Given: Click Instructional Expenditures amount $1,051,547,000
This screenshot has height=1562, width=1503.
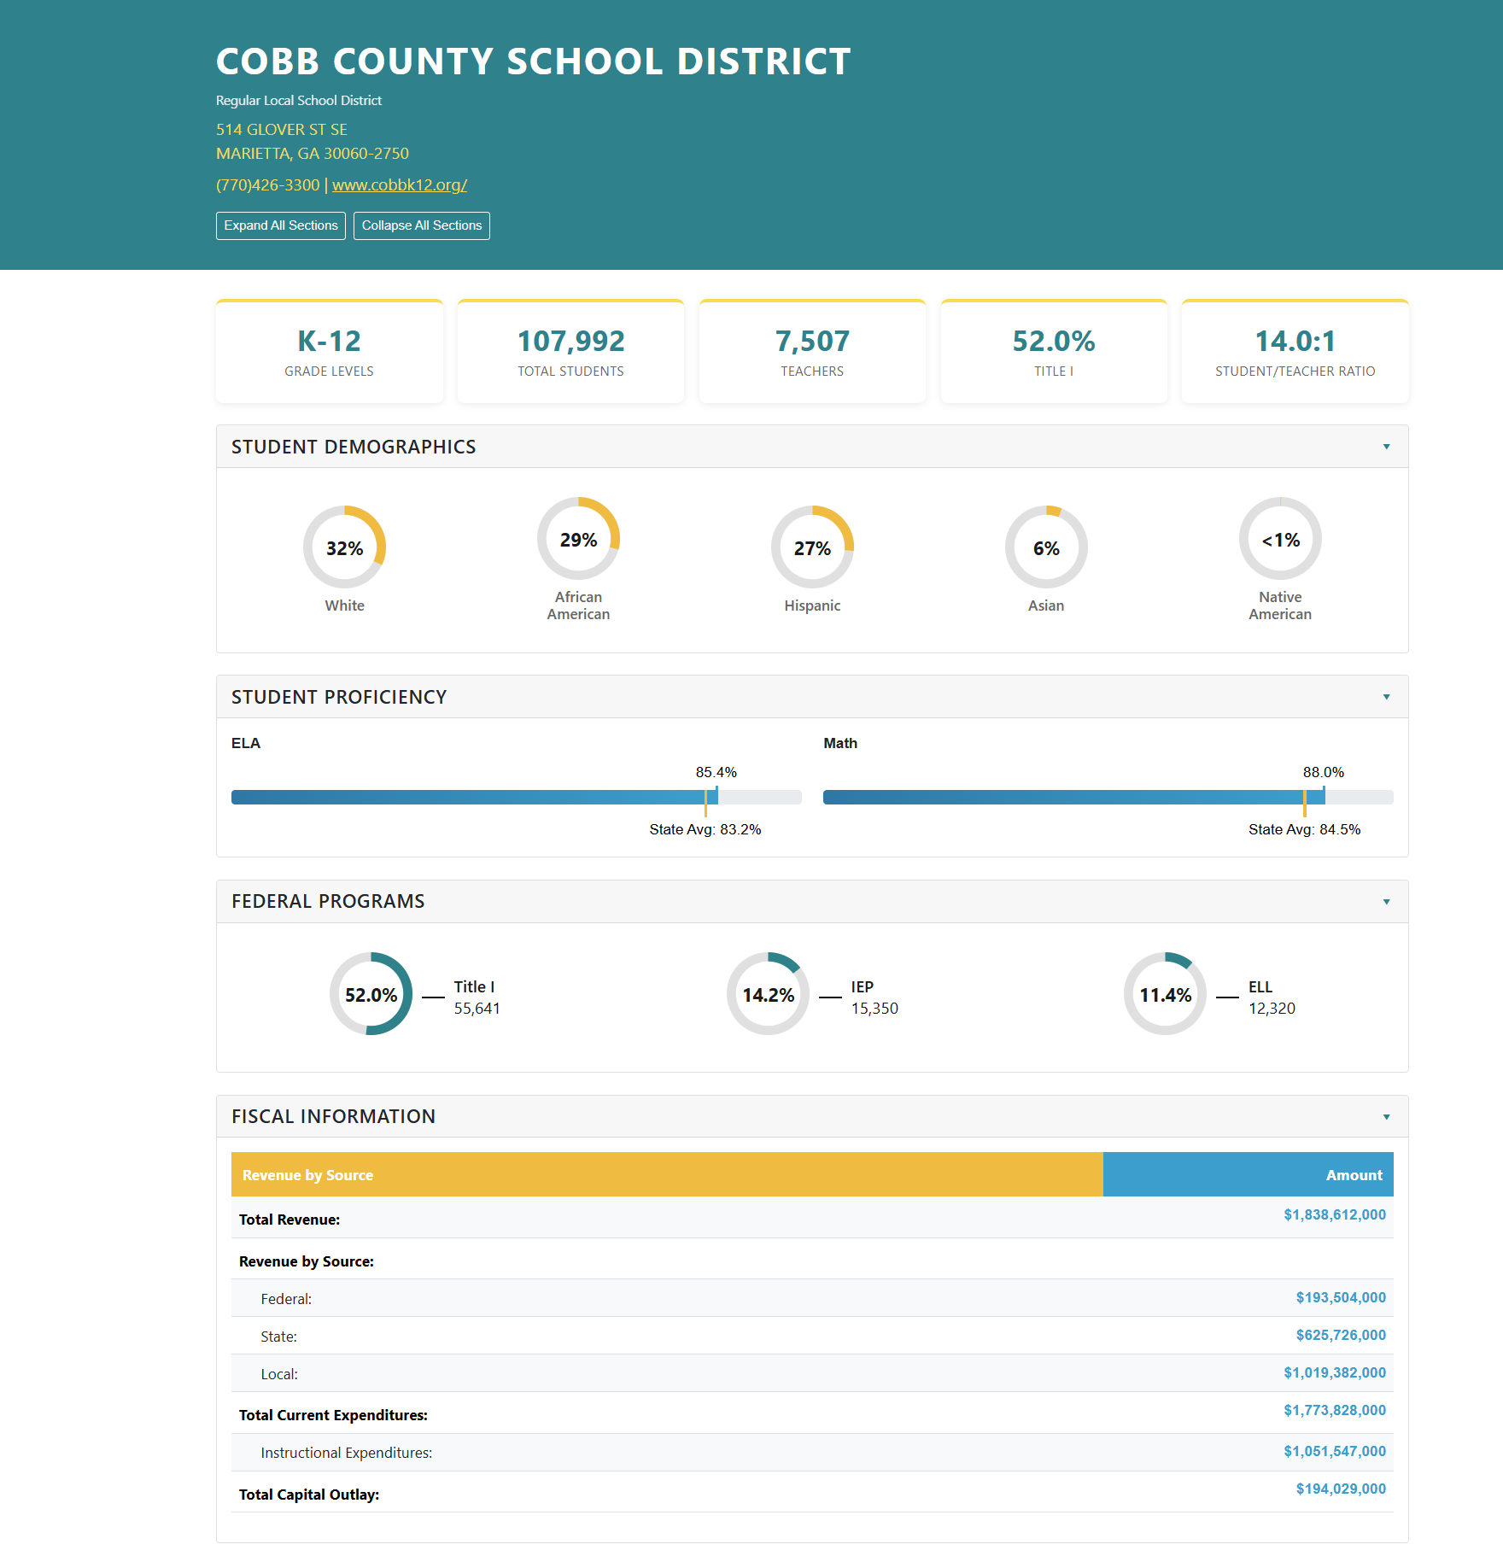Looking at the screenshot, I should pos(1335,1452).
